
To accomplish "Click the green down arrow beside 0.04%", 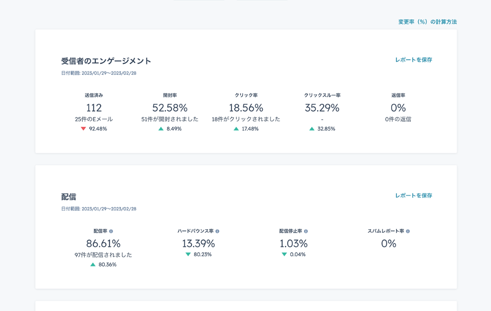I will (284, 254).
